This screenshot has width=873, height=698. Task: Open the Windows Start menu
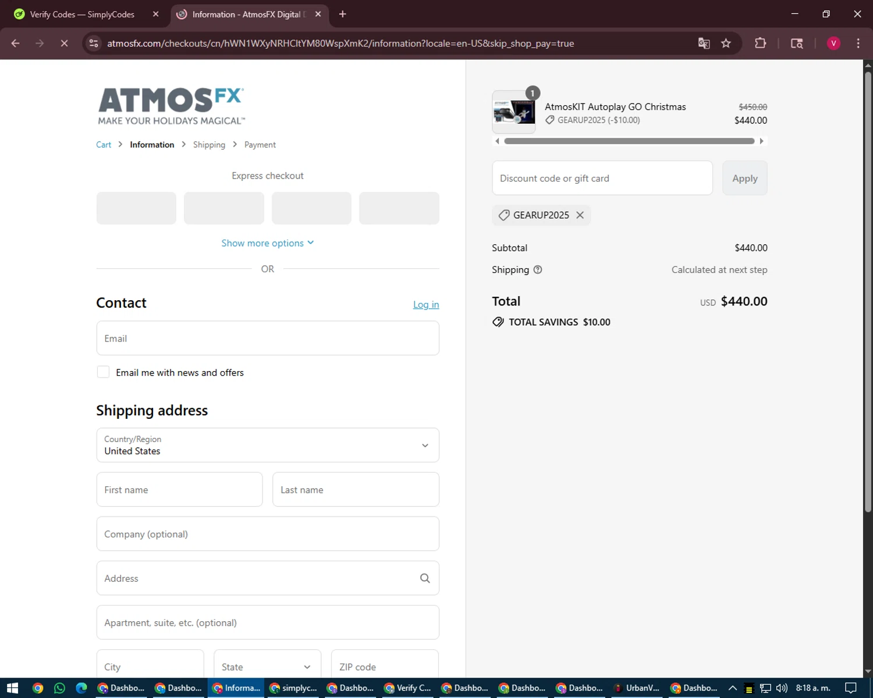coord(12,688)
